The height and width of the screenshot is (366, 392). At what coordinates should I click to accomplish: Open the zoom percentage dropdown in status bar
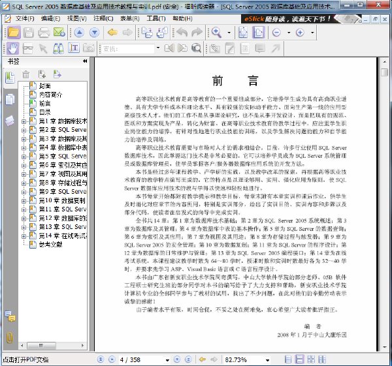click(267, 360)
